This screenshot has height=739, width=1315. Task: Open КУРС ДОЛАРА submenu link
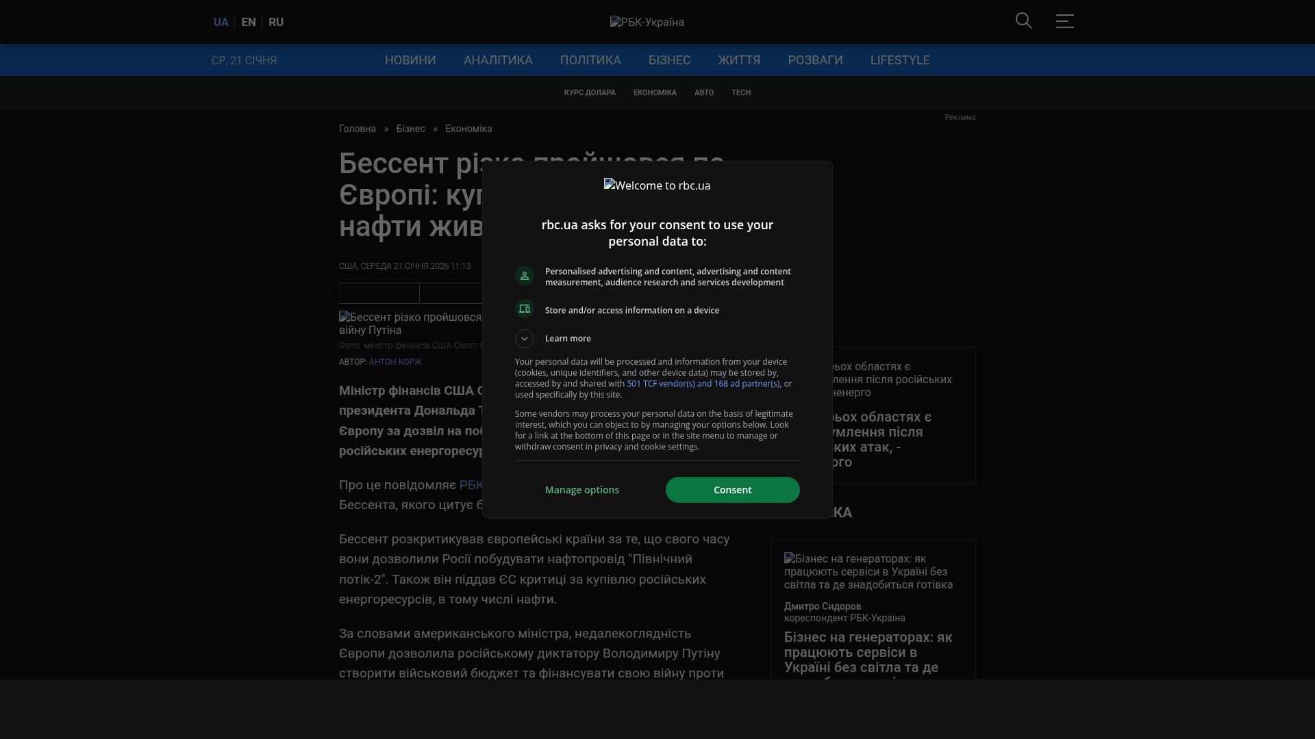590,92
